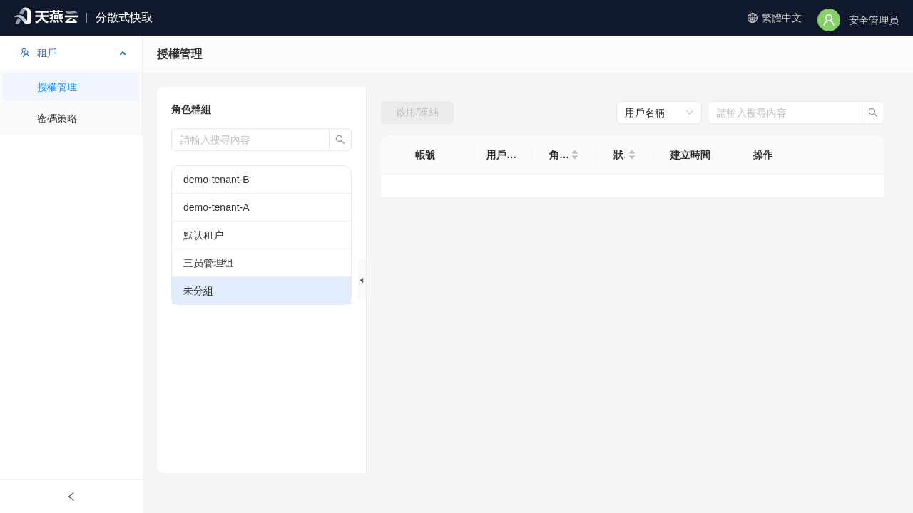Viewport: 913px width, 513px height.
Task: Click the 租戶 tenant icon in sidebar
Action: tap(25, 53)
